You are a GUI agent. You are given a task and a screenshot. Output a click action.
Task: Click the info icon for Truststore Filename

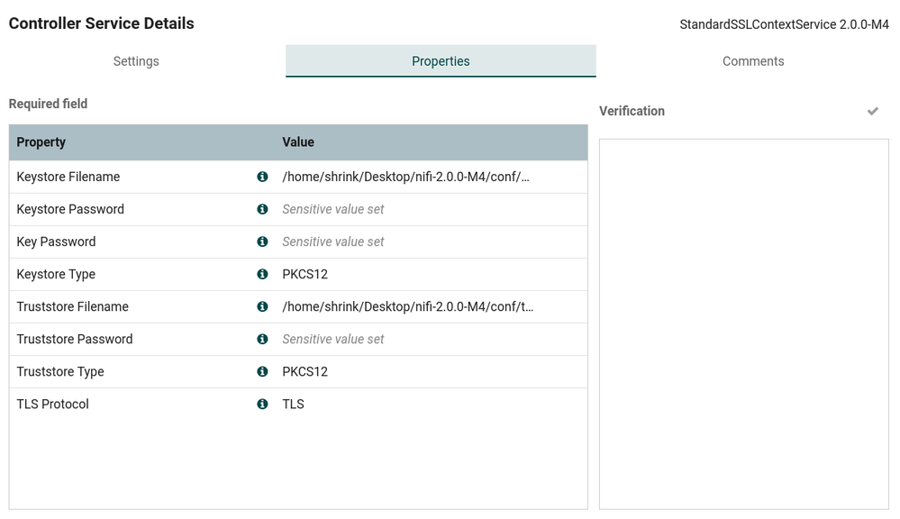(x=262, y=306)
